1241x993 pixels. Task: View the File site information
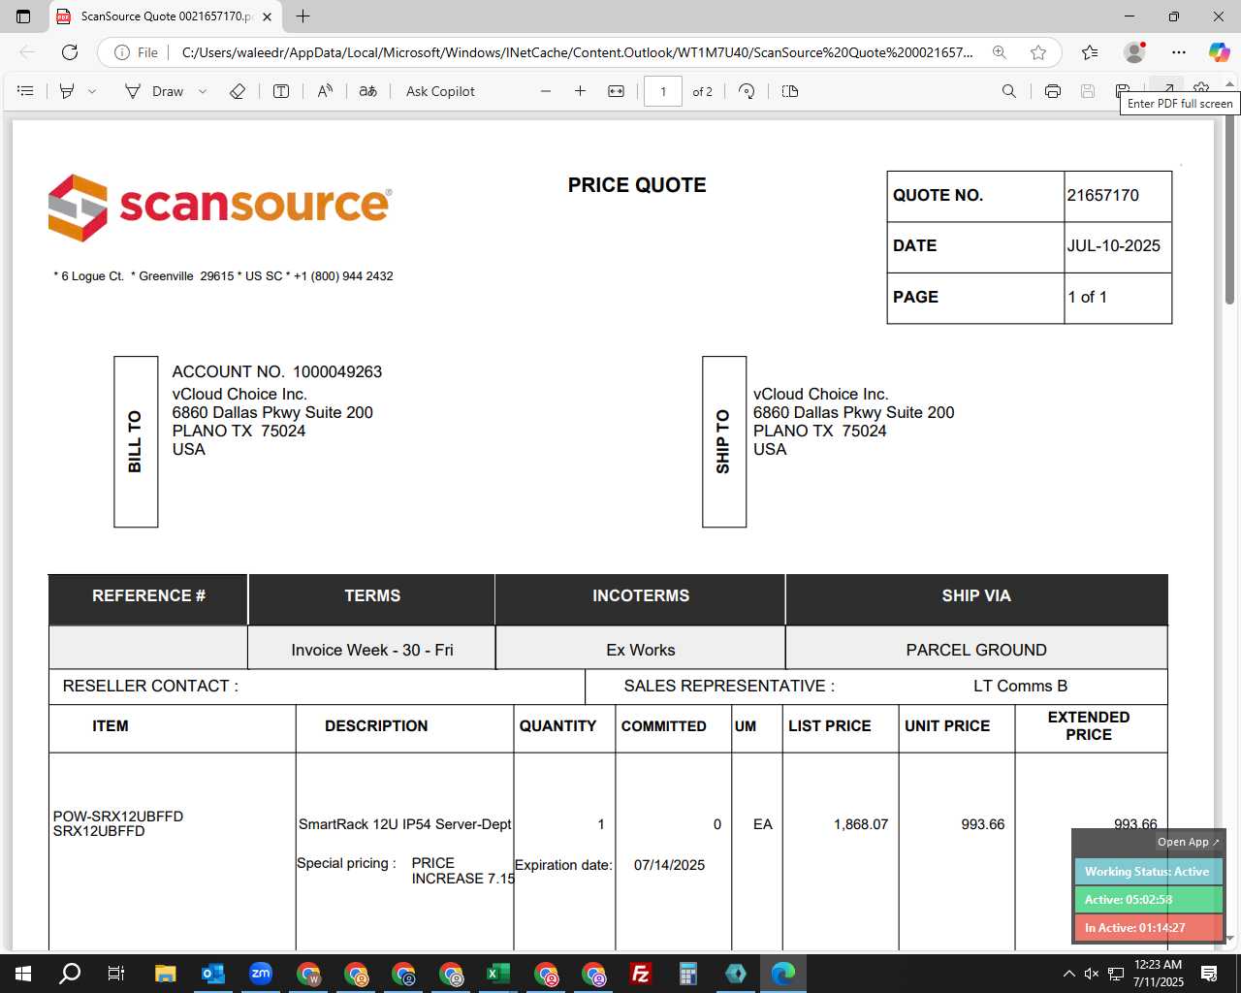(137, 52)
